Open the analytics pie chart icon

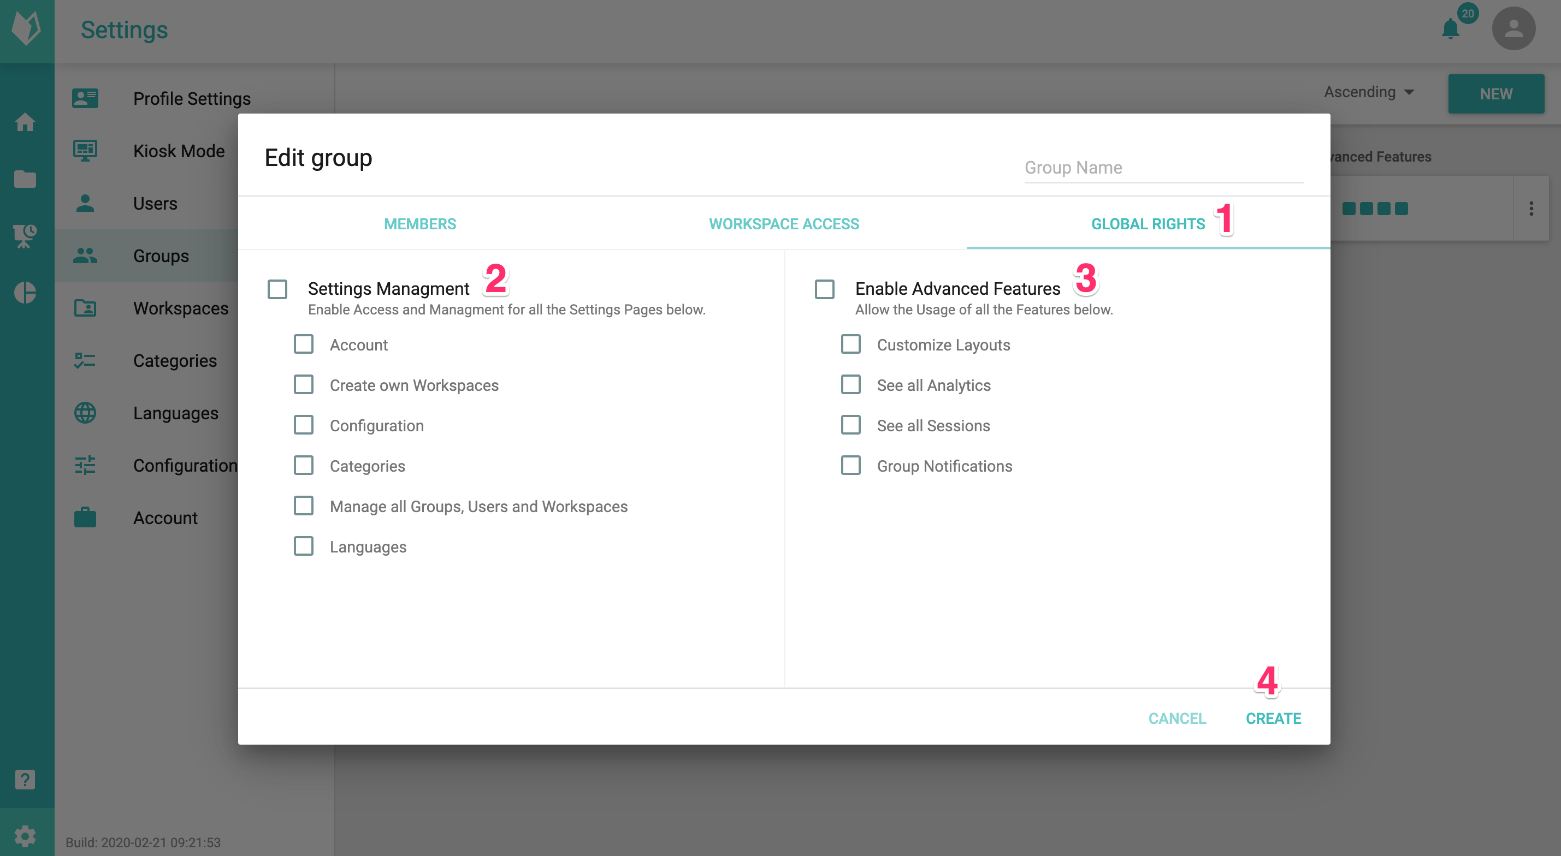(x=25, y=293)
